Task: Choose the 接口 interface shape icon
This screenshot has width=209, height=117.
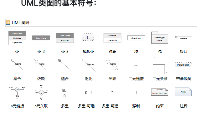Action: pyautogui.click(x=183, y=38)
